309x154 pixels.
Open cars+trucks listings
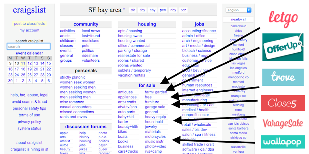click(x=128, y=152)
